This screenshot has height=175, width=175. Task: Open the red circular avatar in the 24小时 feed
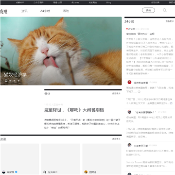coord(129,82)
